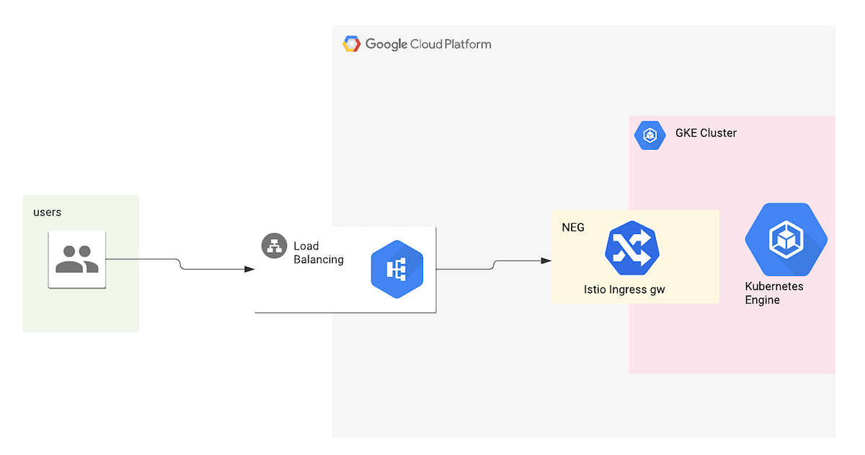Click the NEG label text
The image size is (865, 455).
[572, 227]
